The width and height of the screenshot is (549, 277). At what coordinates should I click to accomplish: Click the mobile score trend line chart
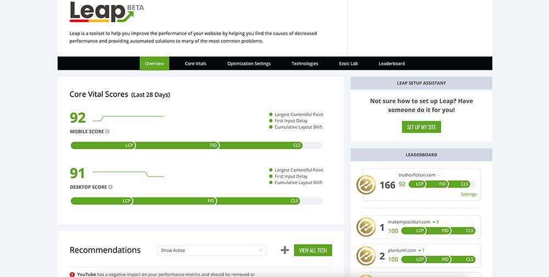coord(128,118)
